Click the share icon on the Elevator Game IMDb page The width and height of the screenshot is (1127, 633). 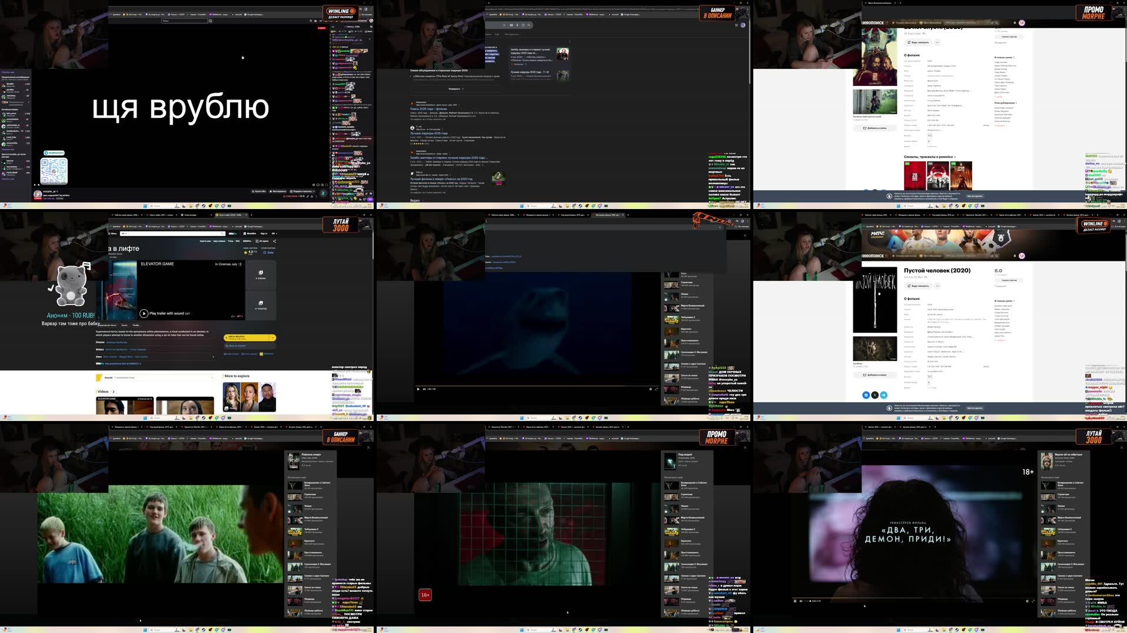(275, 241)
